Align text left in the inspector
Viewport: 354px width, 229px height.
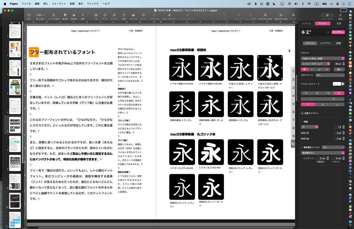[x=306, y=93]
